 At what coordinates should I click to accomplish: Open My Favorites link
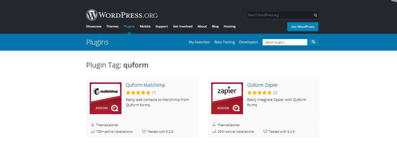(x=199, y=42)
